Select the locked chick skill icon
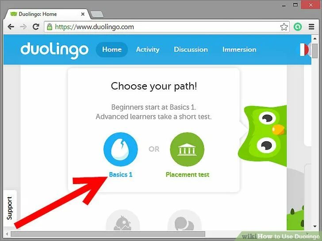The width and height of the screenshot is (322, 241). coord(123,221)
